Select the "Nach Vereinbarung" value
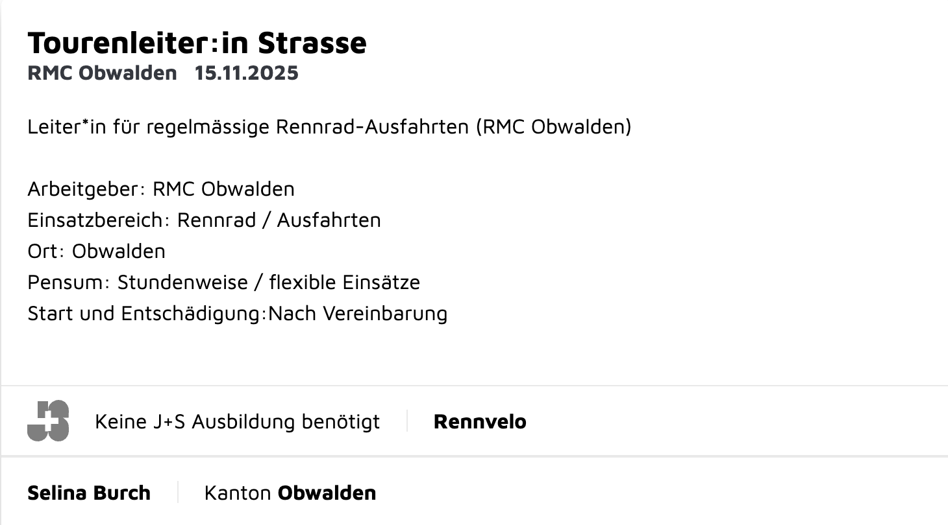The width and height of the screenshot is (948, 525). point(358,314)
